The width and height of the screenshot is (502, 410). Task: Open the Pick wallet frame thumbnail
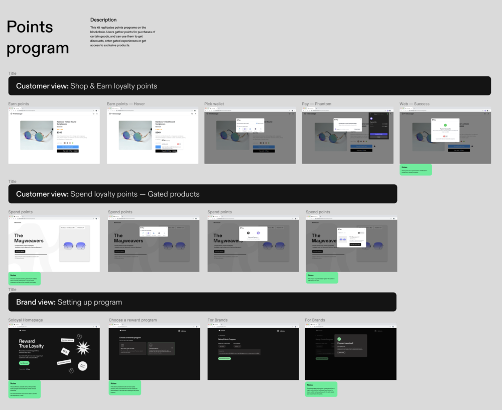click(x=250, y=135)
